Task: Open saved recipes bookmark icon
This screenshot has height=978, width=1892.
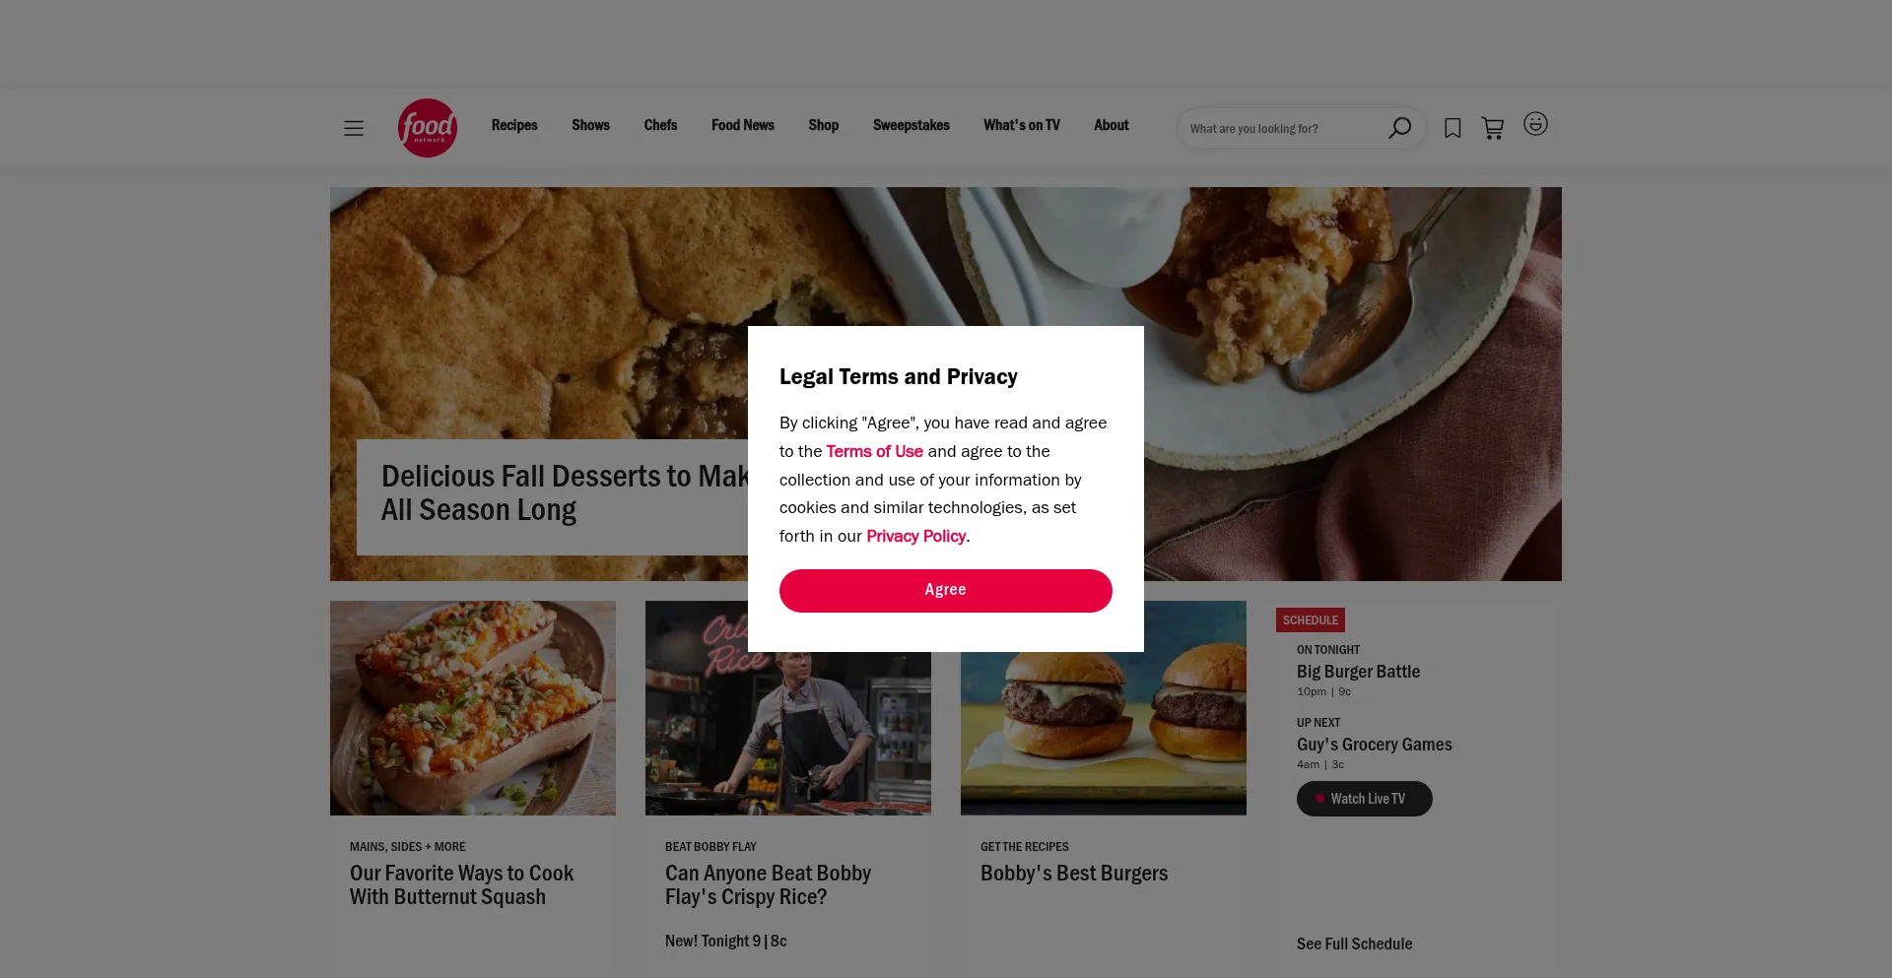Action: 1453,128
